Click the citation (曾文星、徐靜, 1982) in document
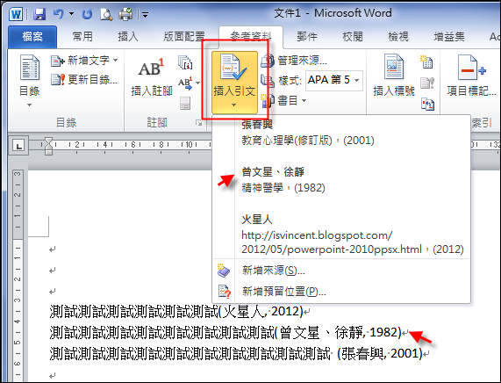The height and width of the screenshot is (383, 501). pyautogui.click(x=338, y=332)
